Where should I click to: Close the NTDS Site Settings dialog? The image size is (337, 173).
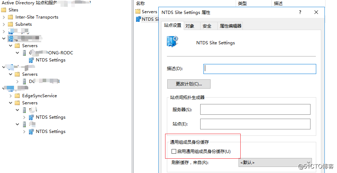click(316, 12)
